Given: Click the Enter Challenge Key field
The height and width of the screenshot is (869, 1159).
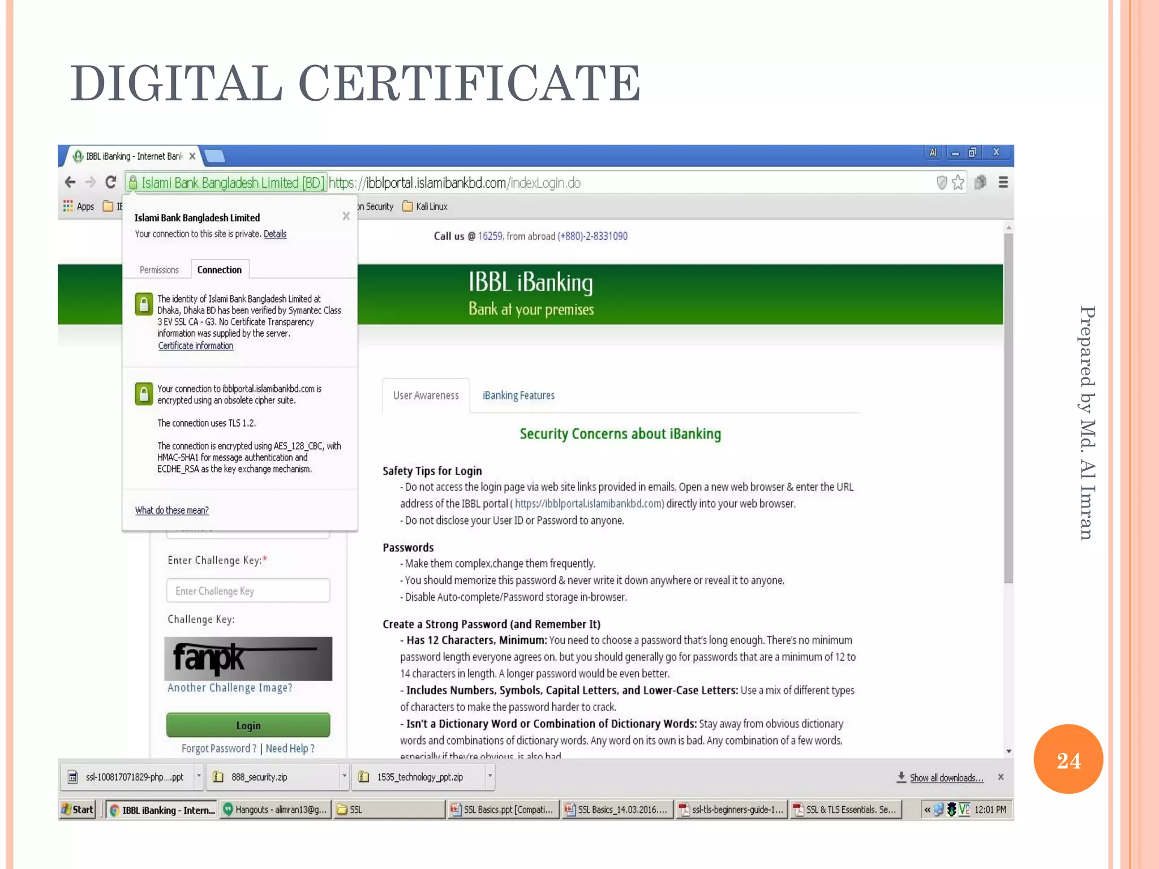Looking at the screenshot, I should pos(248,591).
